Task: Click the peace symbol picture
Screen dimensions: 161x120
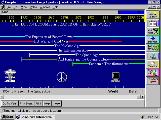Action: tap(62, 77)
